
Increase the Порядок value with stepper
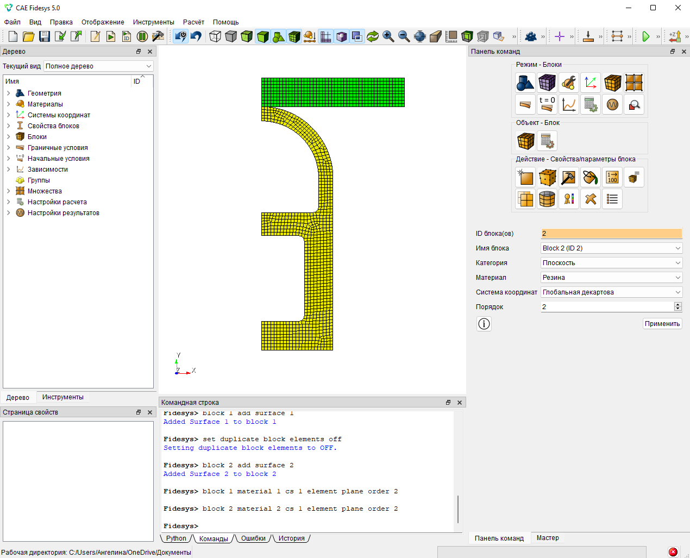(x=678, y=305)
